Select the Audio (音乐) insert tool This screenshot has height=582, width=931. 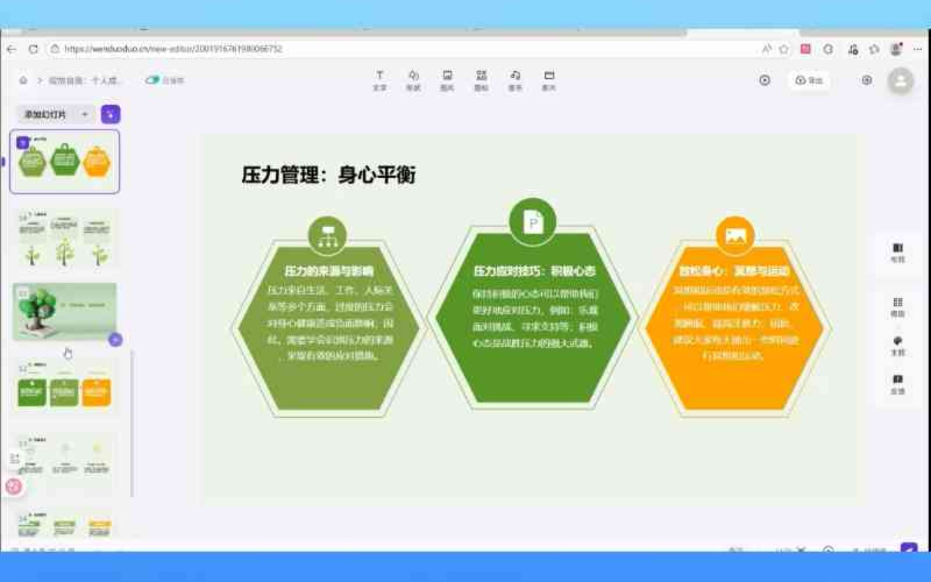click(x=515, y=80)
